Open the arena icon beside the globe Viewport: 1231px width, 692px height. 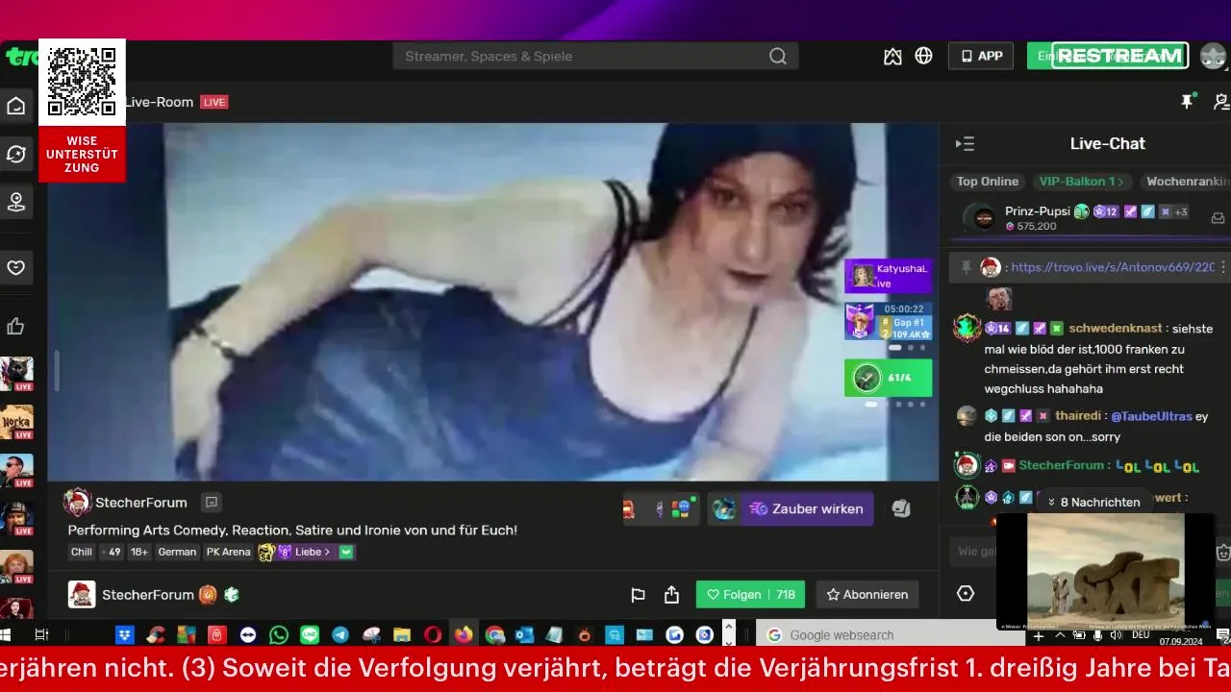(892, 56)
